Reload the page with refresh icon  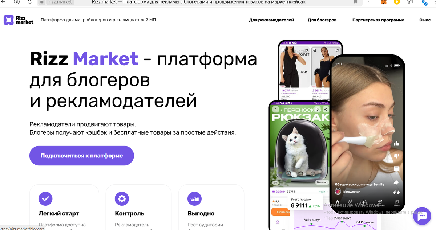click(29, 2)
